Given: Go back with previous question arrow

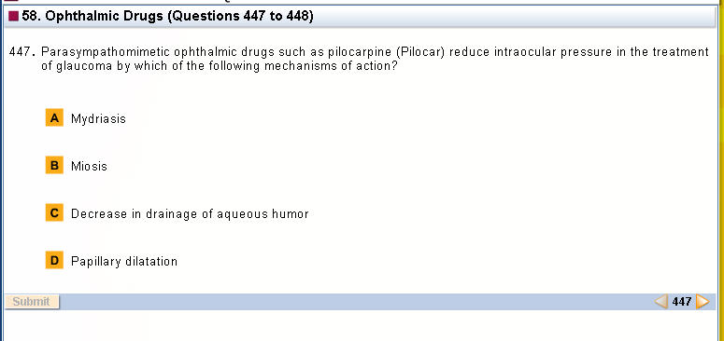Looking at the screenshot, I should point(661,302).
